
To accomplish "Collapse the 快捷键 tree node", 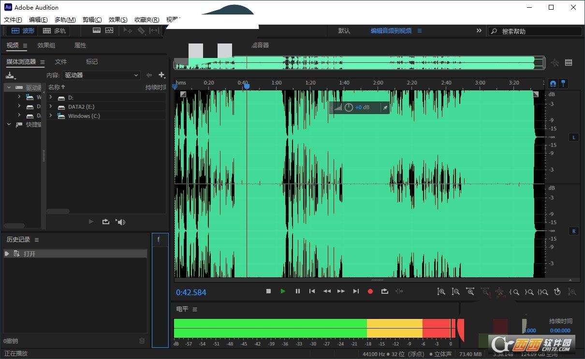I will tap(9, 124).
